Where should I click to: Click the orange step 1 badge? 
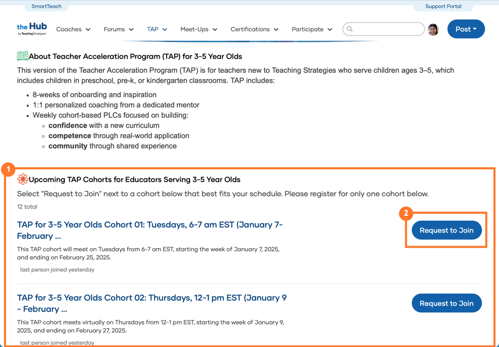pyautogui.click(x=8, y=169)
